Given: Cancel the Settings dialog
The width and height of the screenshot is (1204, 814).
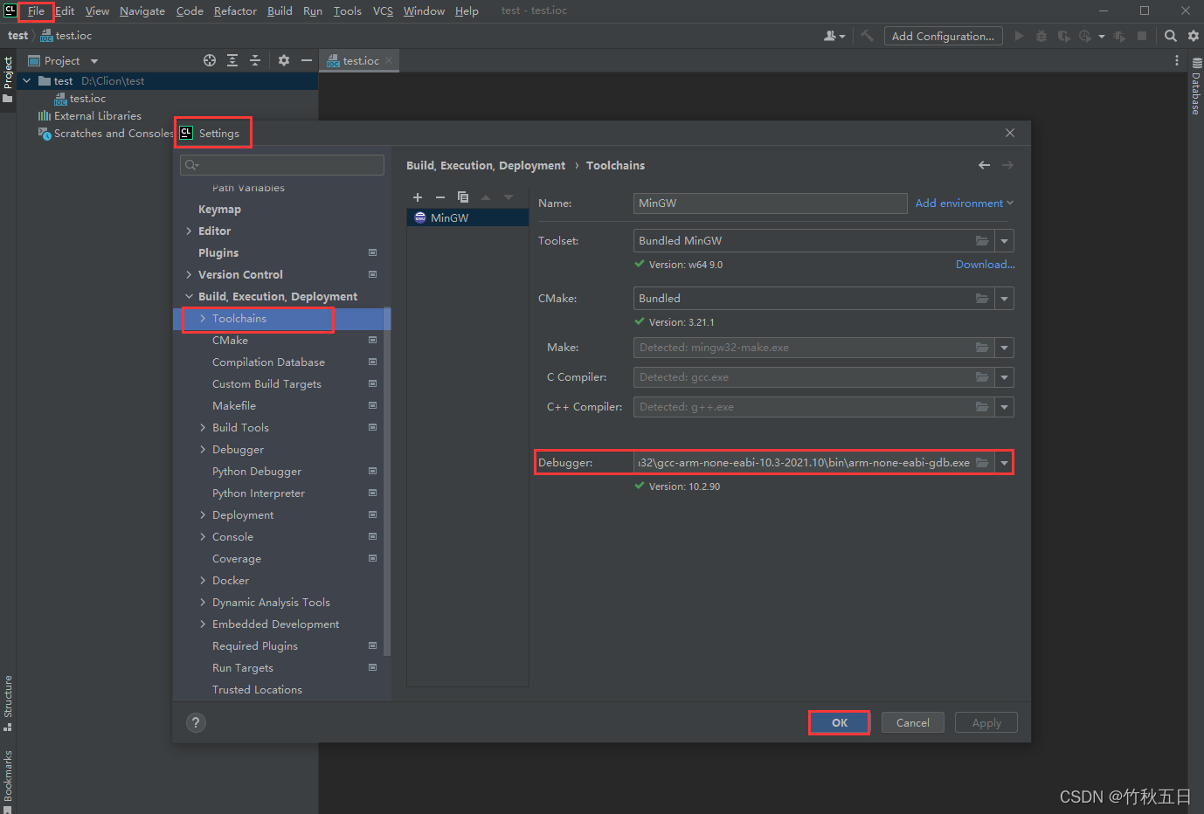Looking at the screenshot, I should point(913,722).
